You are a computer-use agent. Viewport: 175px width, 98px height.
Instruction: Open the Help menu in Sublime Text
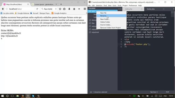tap(140, 5)
